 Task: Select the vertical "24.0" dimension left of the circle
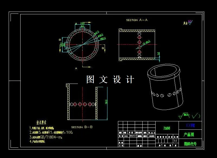pyautogui.click(x=61, y=45)
